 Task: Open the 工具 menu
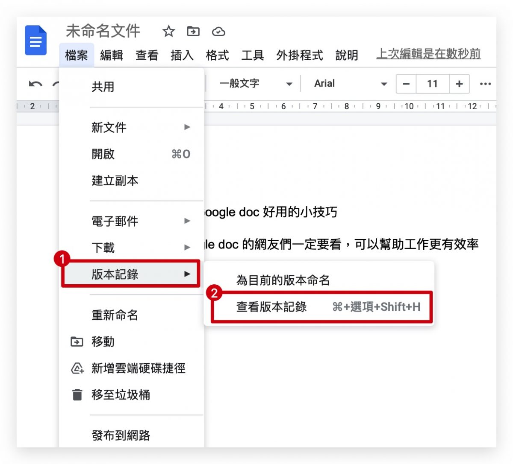pos(252,55)
